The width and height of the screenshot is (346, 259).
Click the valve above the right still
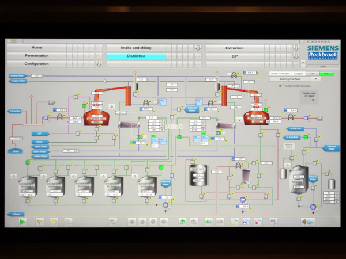(235, 75)
